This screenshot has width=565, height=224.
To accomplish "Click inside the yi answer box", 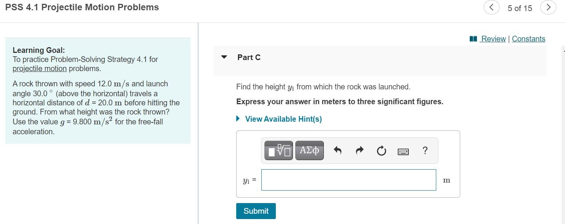I will click(x=348, y=180).
